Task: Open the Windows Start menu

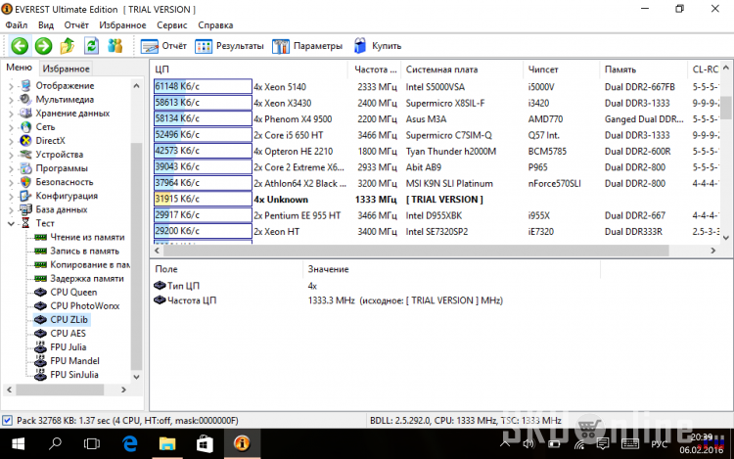Action: coord(18,443)
